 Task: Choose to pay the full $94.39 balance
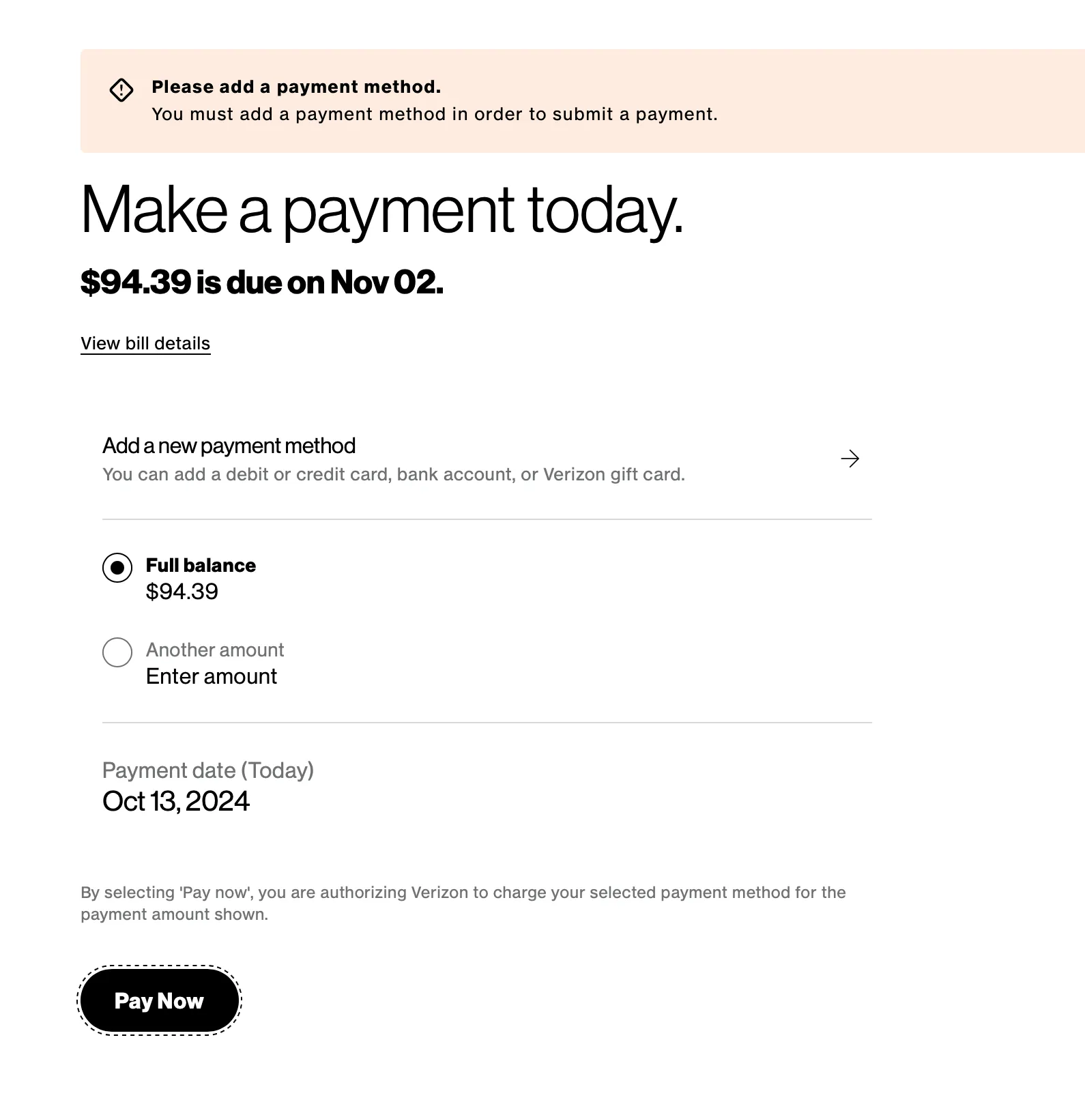(x=117, y=568)
